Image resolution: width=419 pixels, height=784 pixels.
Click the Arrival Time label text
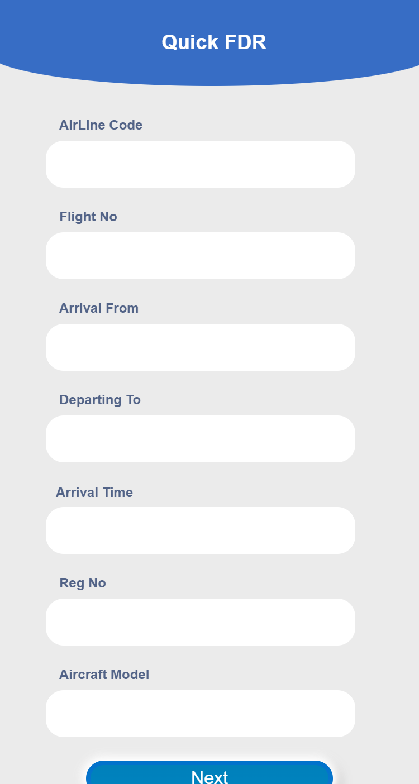(94, 493)
